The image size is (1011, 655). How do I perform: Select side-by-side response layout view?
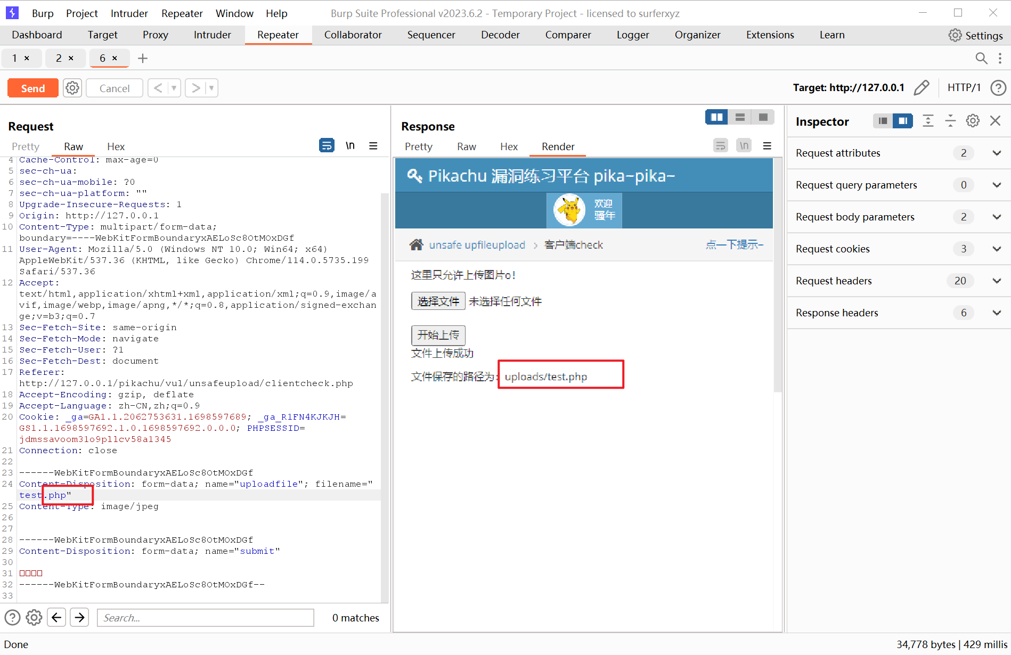(716, 117)
